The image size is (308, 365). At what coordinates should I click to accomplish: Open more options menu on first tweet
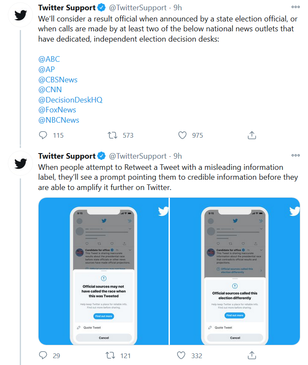[x=296, y=7]
